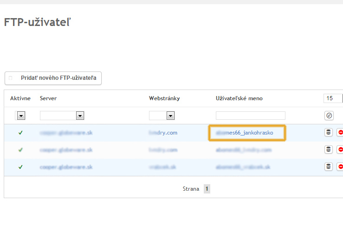343x232 pixels.
Task: Toggle the green active checkmark in the third row
Action: 20,167
